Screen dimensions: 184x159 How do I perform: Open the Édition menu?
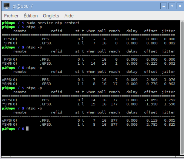[x=31, y=16]
